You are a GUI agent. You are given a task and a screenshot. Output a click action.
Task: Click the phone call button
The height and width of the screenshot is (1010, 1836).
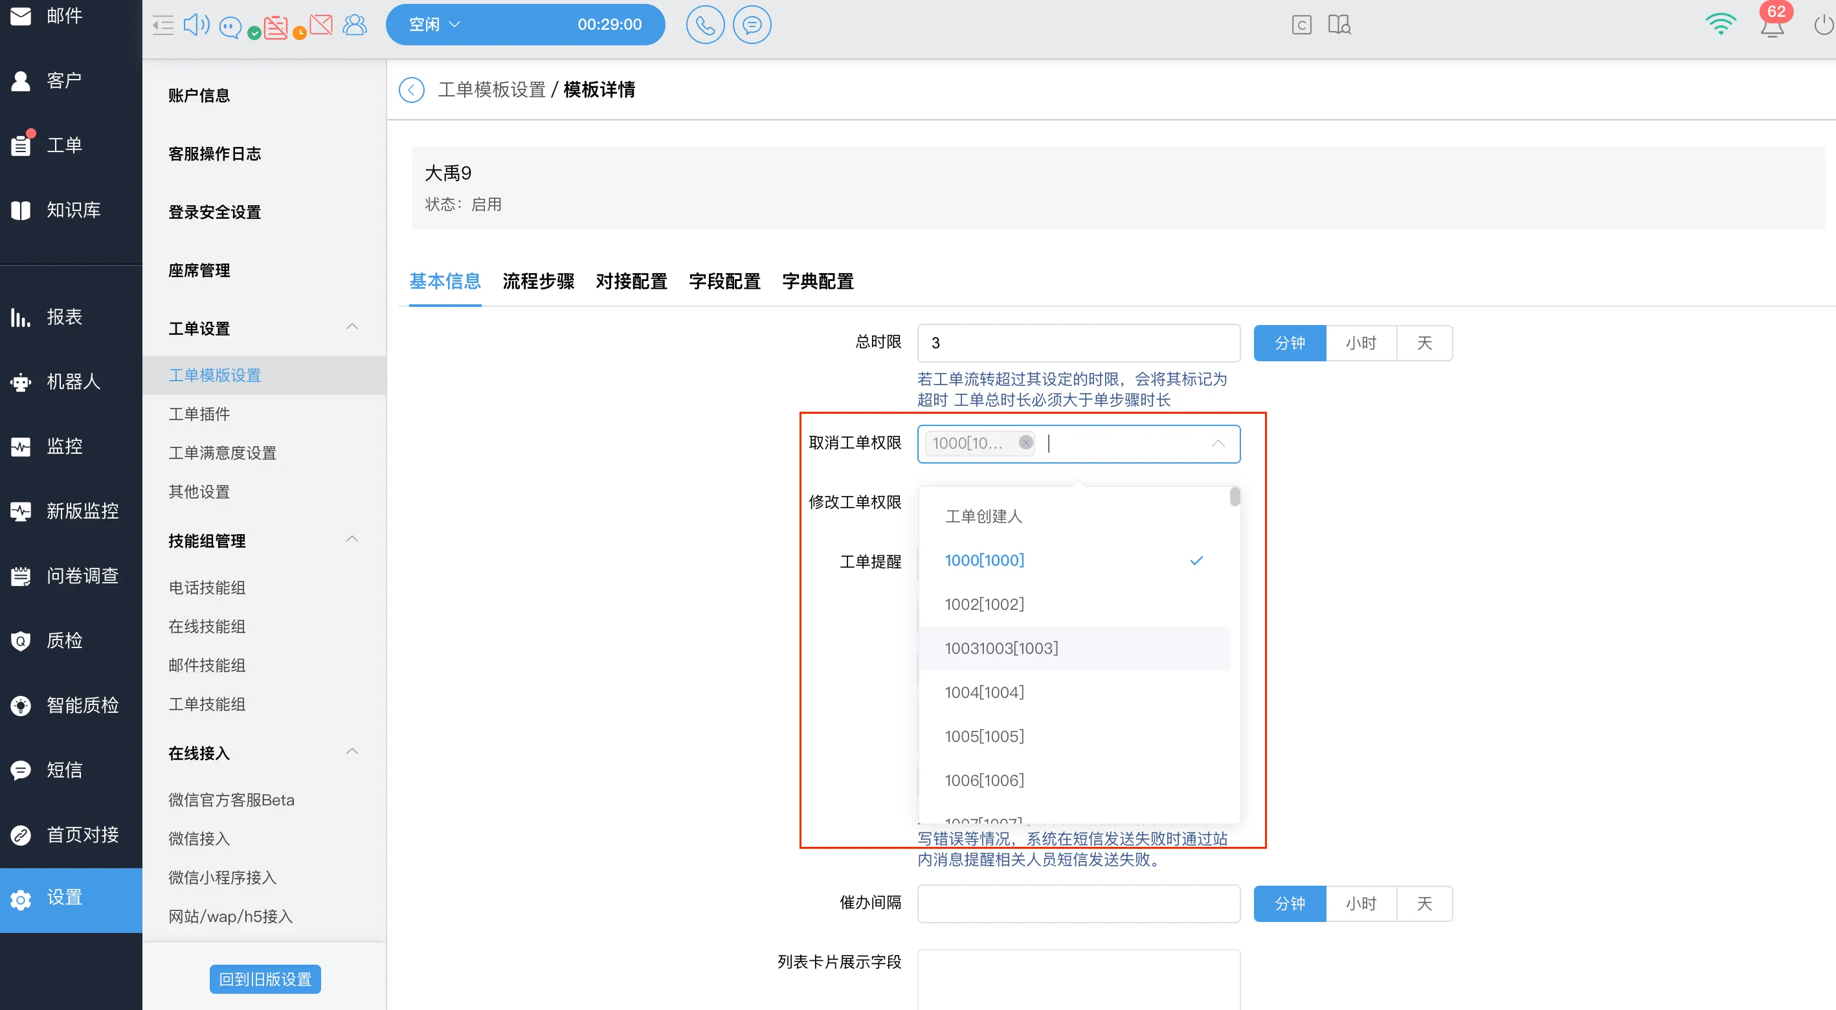coord(705,25)
